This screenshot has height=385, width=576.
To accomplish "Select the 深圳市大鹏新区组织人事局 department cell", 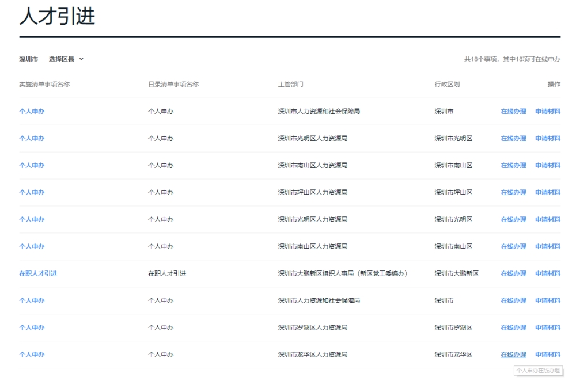I will (343, 273).
